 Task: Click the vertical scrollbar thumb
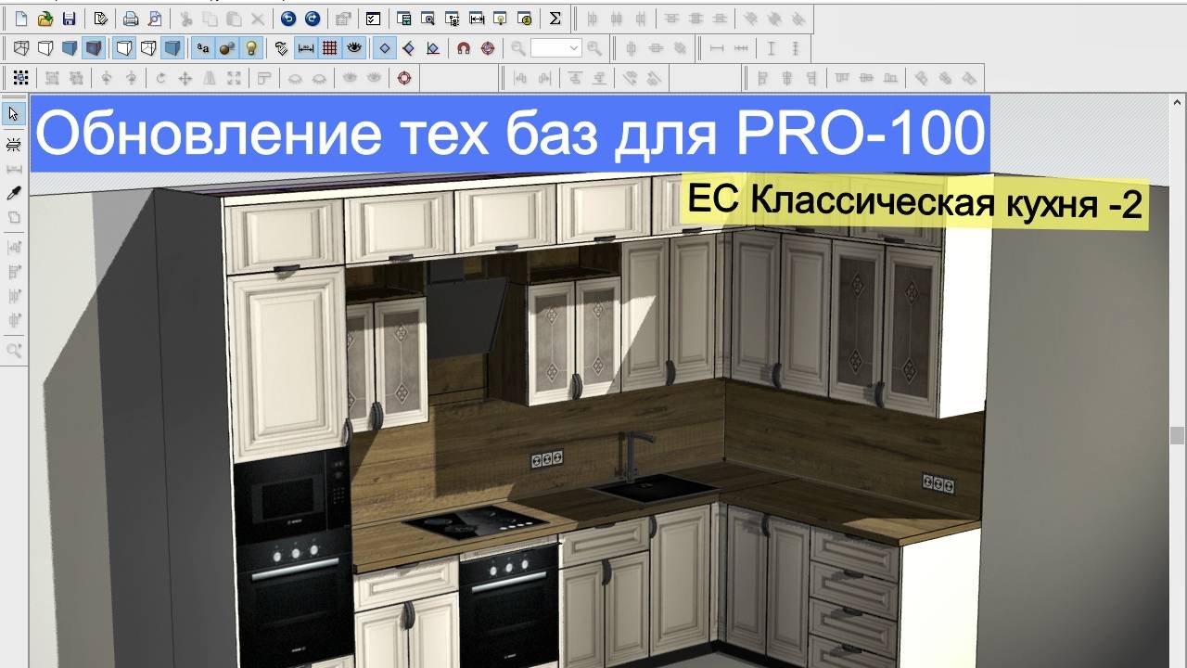coord(1178,436)
